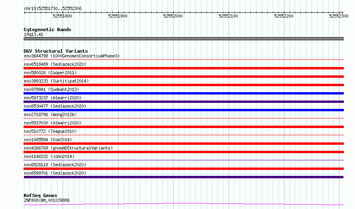Open variant nsv5937030 (Almarri2020)
The height and width of the screenshot is (209, 355).
[x=53, y=123]
